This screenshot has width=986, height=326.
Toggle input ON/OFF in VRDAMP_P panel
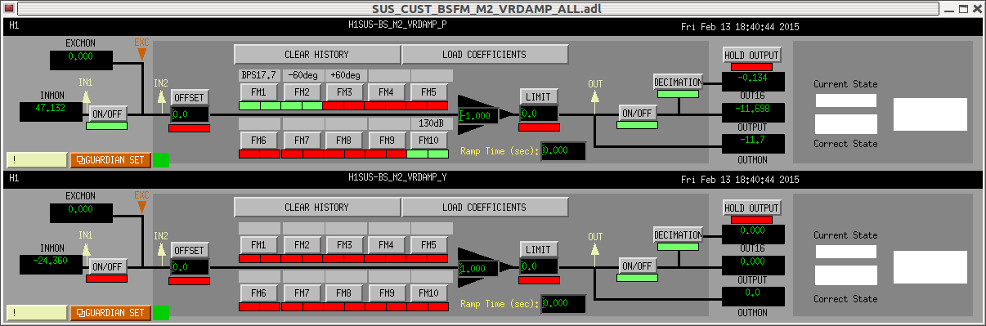pos(107,114)
